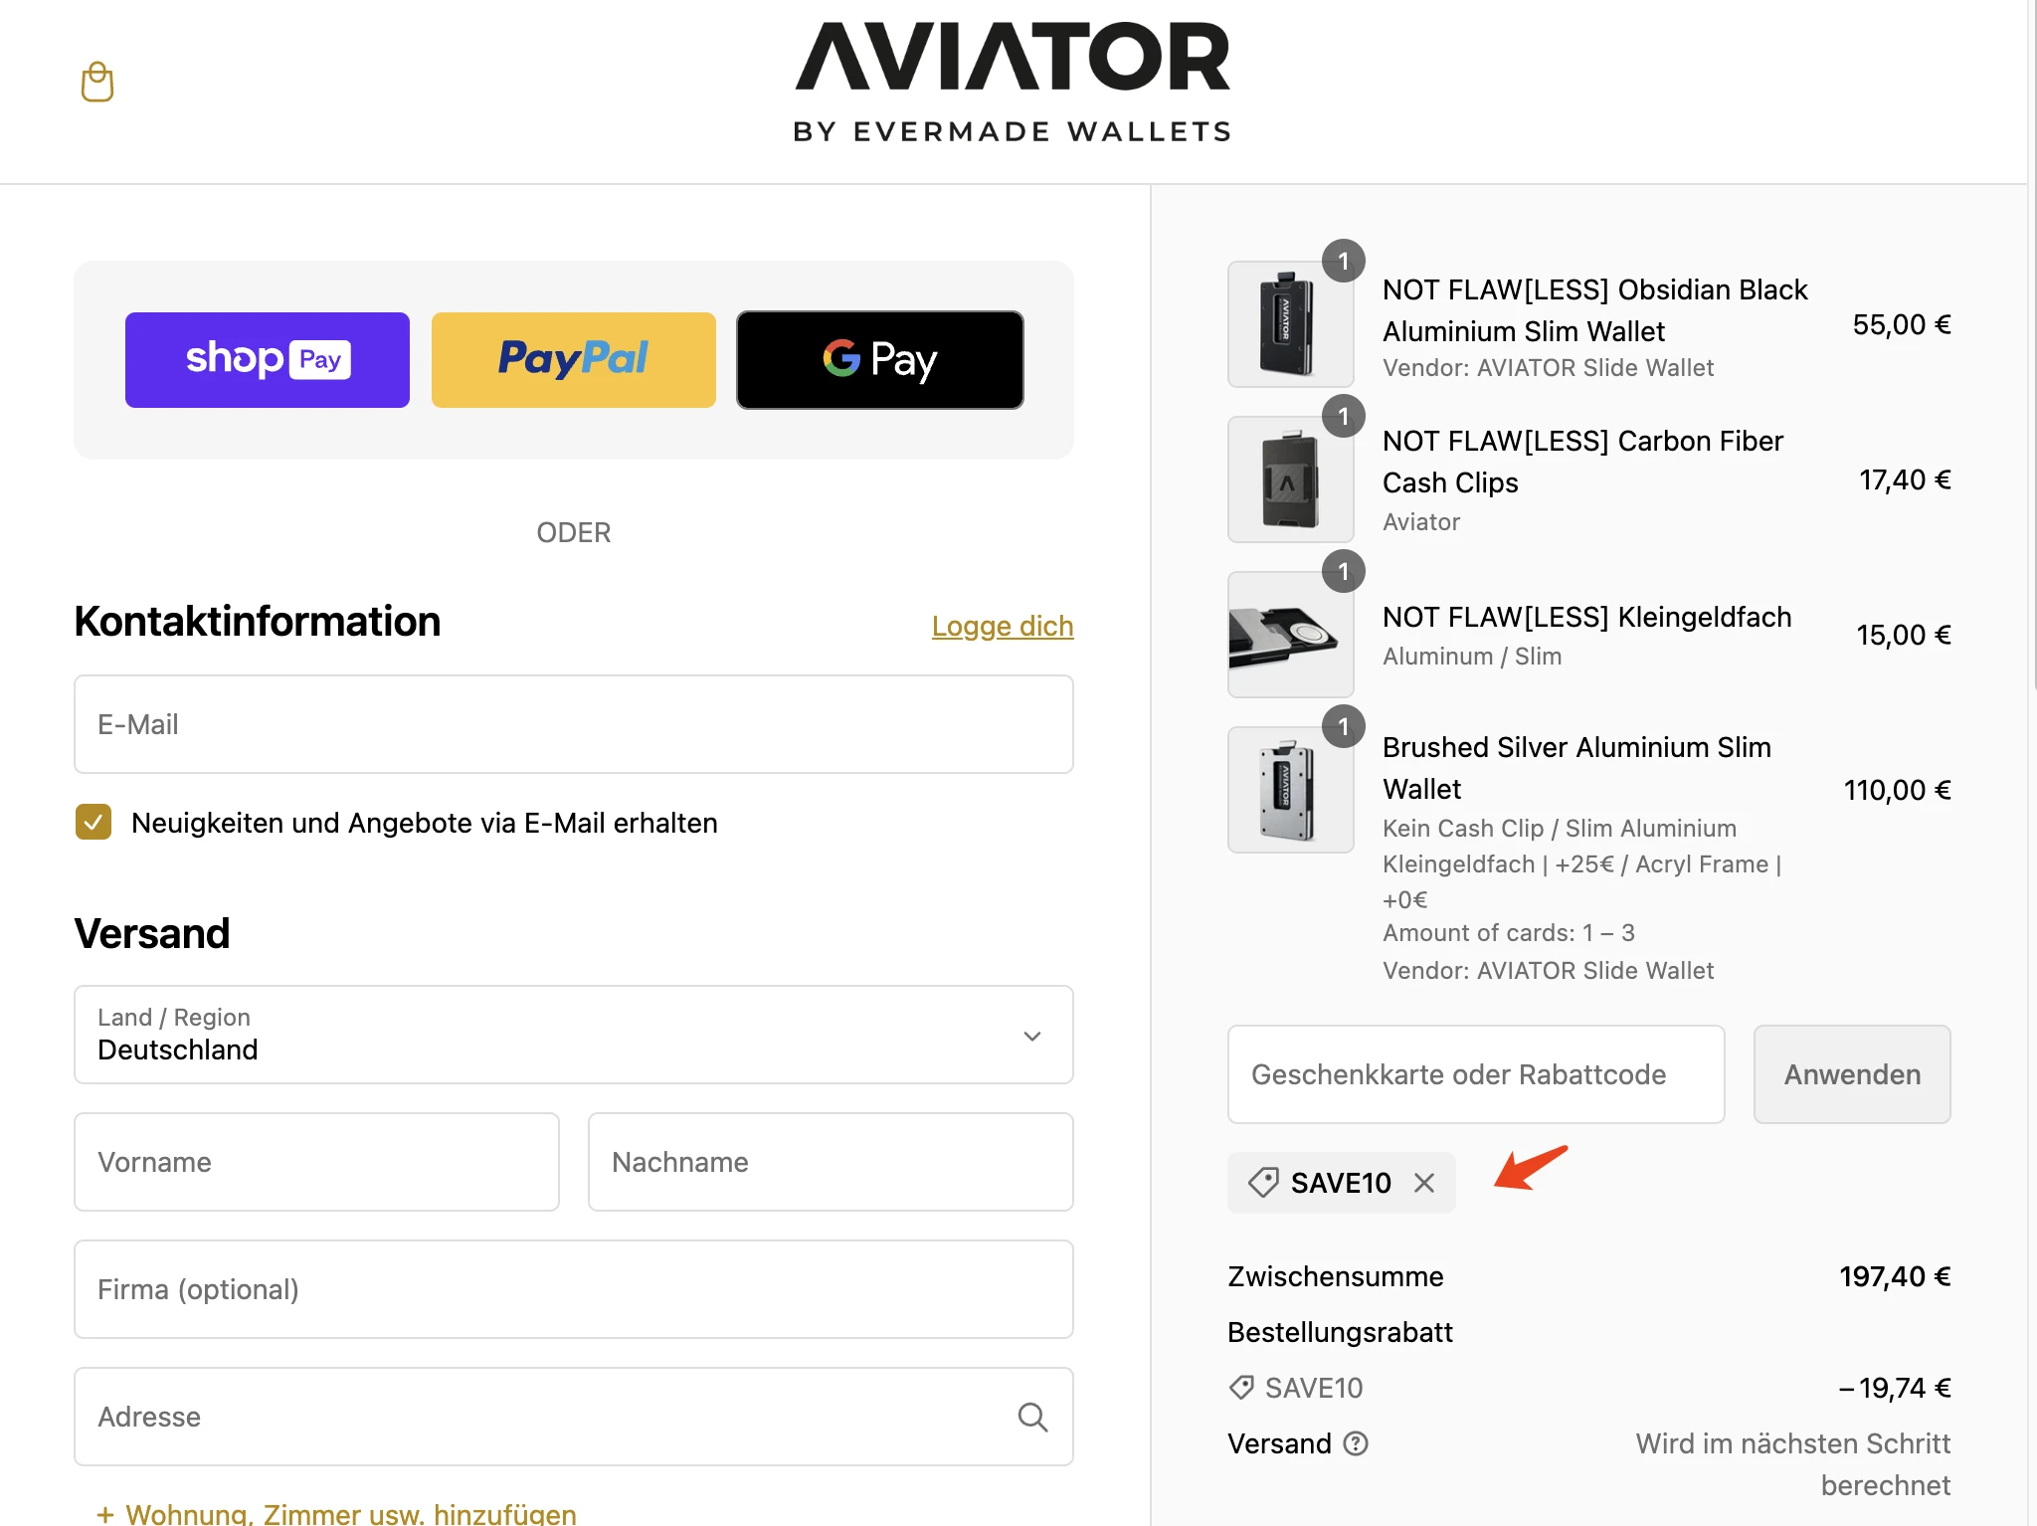Focus the Geschenkkarte oder Rabattcode field
2037x1526 pixels.
(x=1476, y=1074)
